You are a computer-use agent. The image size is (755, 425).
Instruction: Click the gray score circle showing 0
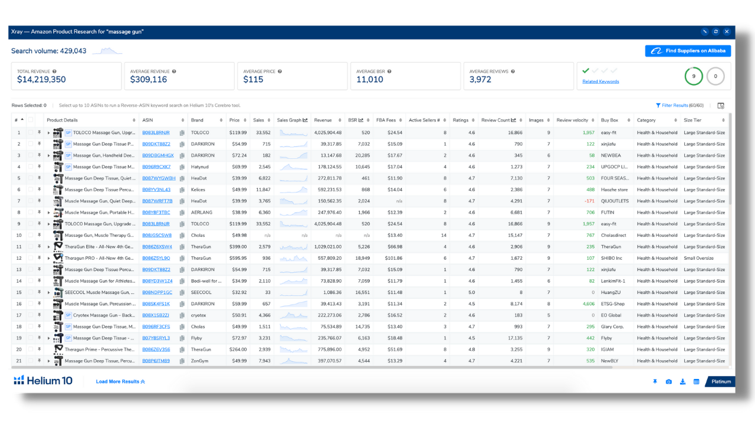(715, 76)
